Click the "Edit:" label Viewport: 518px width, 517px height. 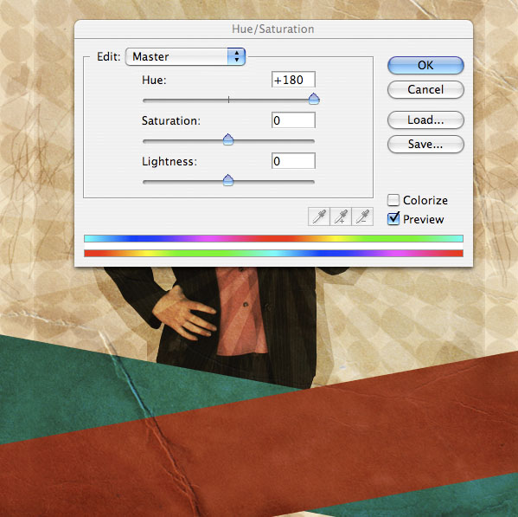pyautogui.click(x=108, y=56)
